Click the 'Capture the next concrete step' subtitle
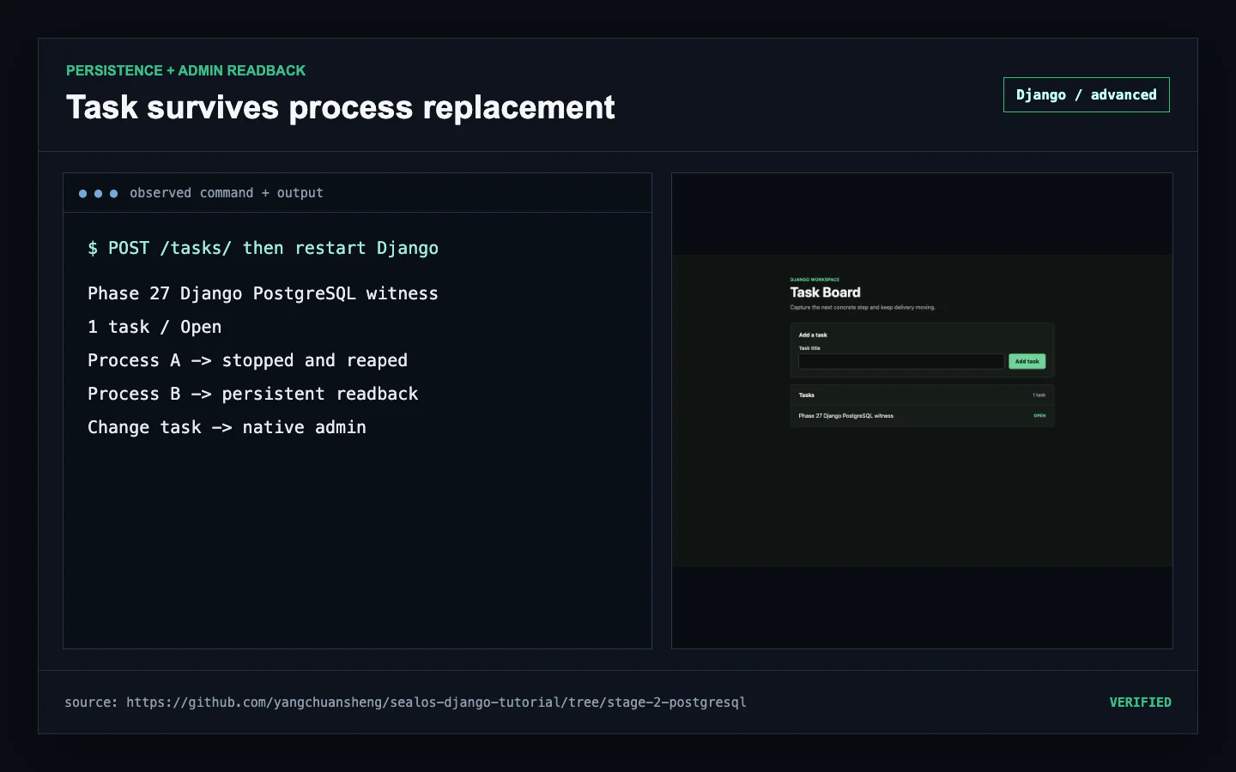 point(863,307)
